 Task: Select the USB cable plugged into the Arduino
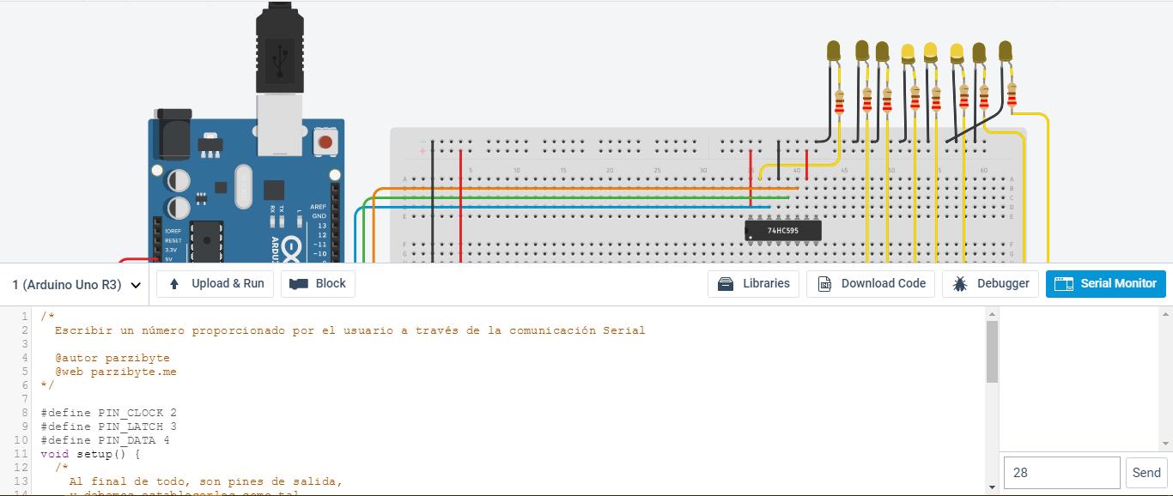[x=279, y=51]
